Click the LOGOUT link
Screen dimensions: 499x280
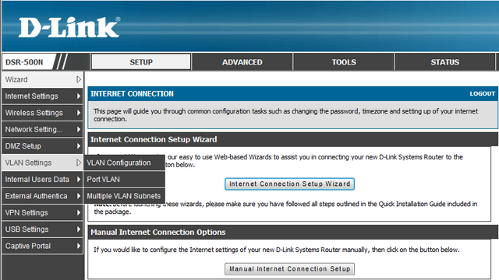click(482, 93)
